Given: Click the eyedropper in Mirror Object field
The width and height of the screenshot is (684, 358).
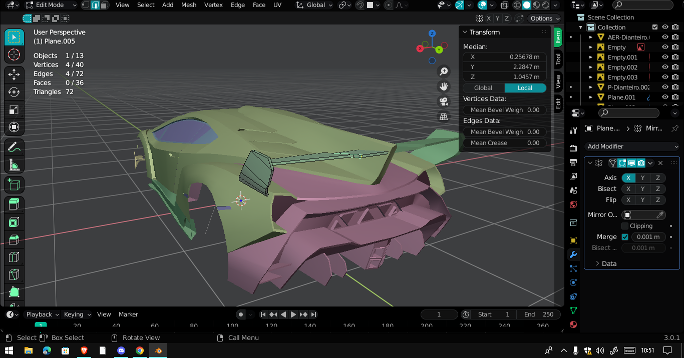Looking at the screenshot, I should pos(660,214).
